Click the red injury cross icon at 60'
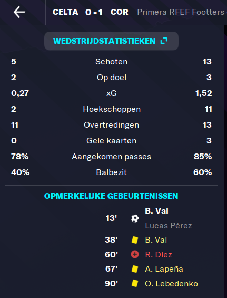Image resolution: width=227 pixels, height=298 pixels. pos(135,254)
